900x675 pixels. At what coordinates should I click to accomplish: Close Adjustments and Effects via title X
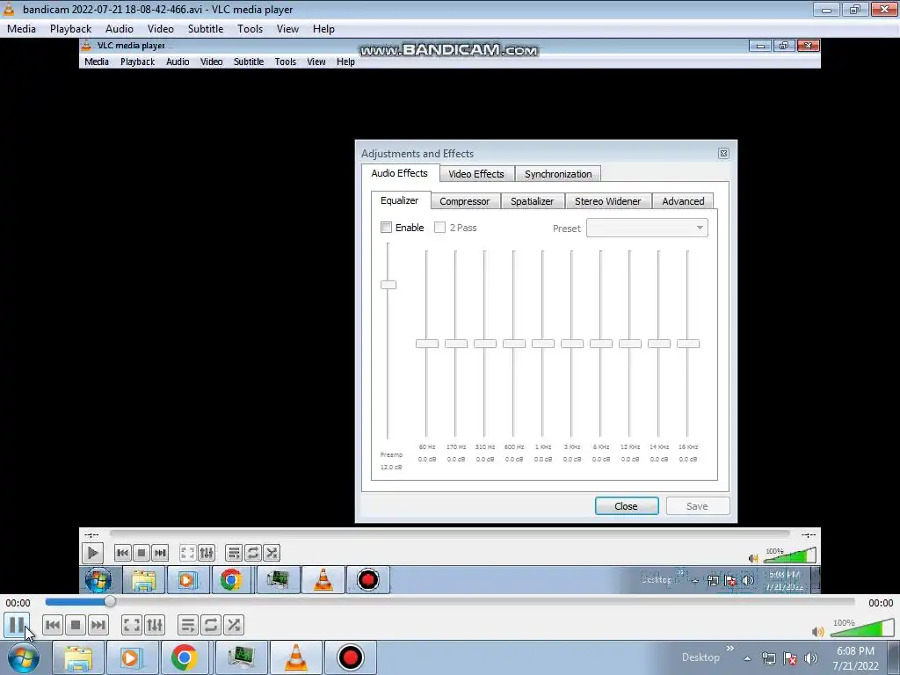point(724,153)
